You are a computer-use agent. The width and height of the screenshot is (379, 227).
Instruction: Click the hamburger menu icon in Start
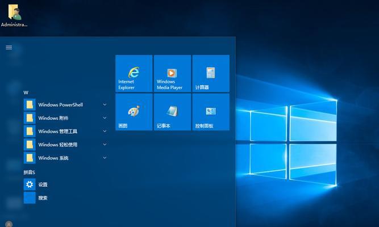(x=9, y=47)
